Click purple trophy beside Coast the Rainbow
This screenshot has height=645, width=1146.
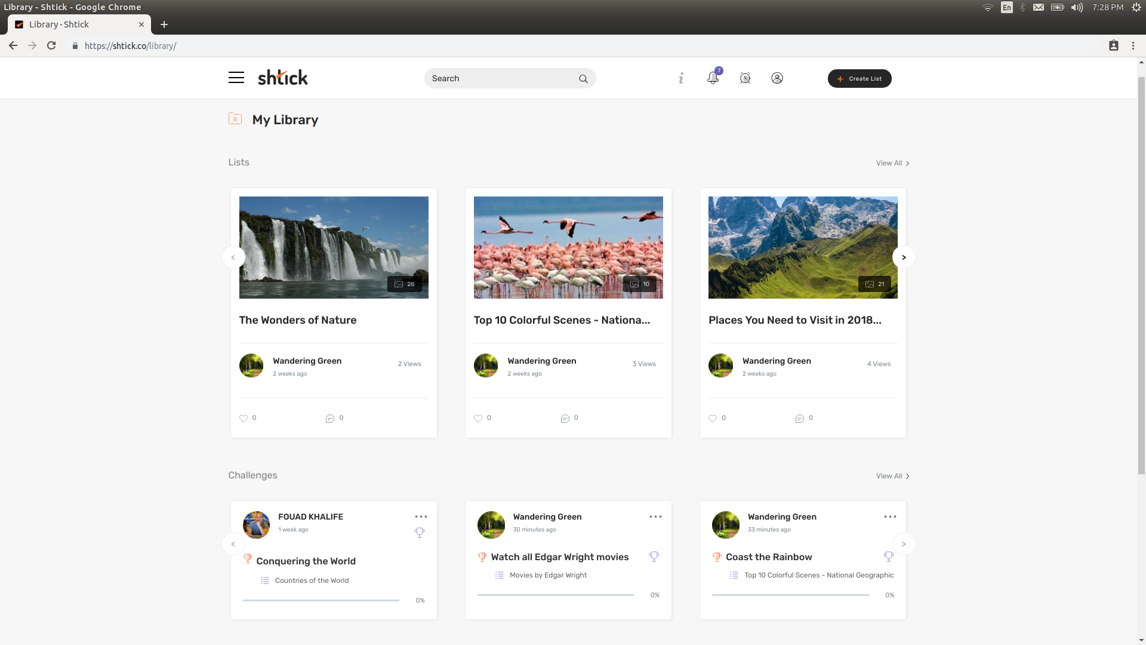pyautogui.click(x=889, y=556)
